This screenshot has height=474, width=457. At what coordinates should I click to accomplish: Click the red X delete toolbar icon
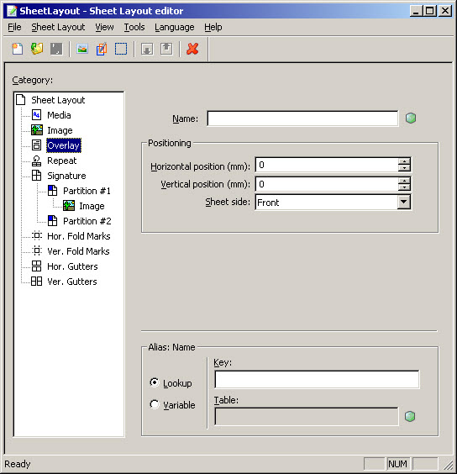(x=192, y=49)
